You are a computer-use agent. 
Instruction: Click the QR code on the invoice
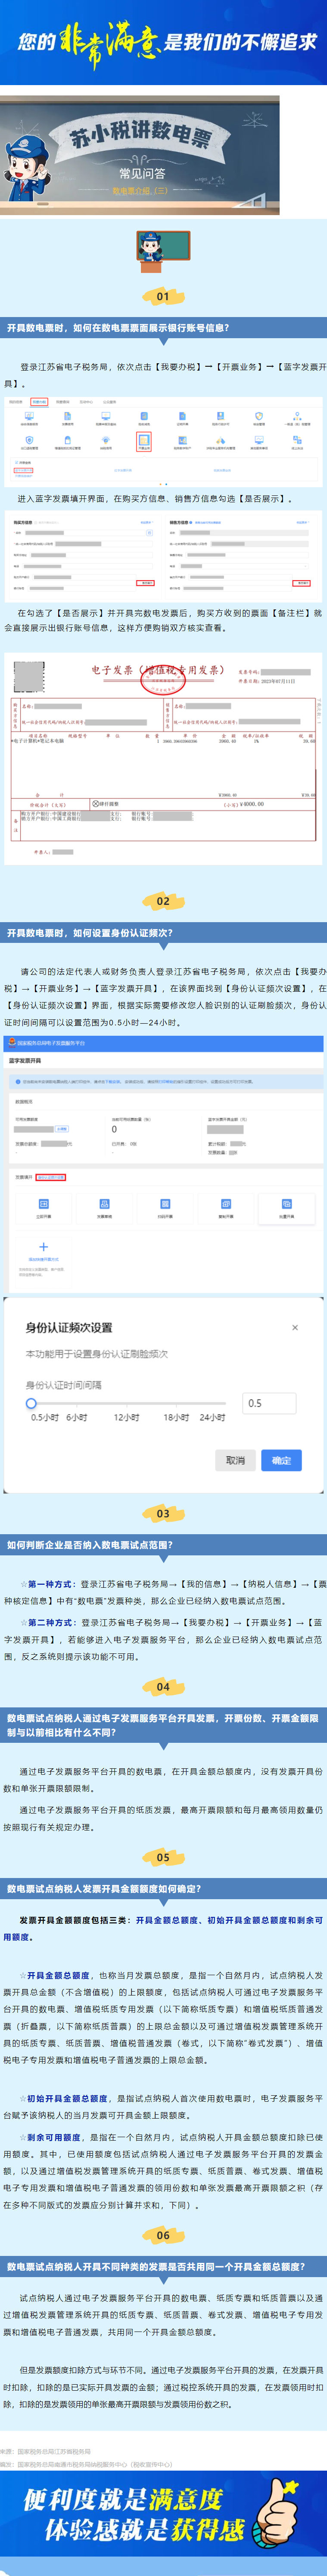tap(30, 675)
